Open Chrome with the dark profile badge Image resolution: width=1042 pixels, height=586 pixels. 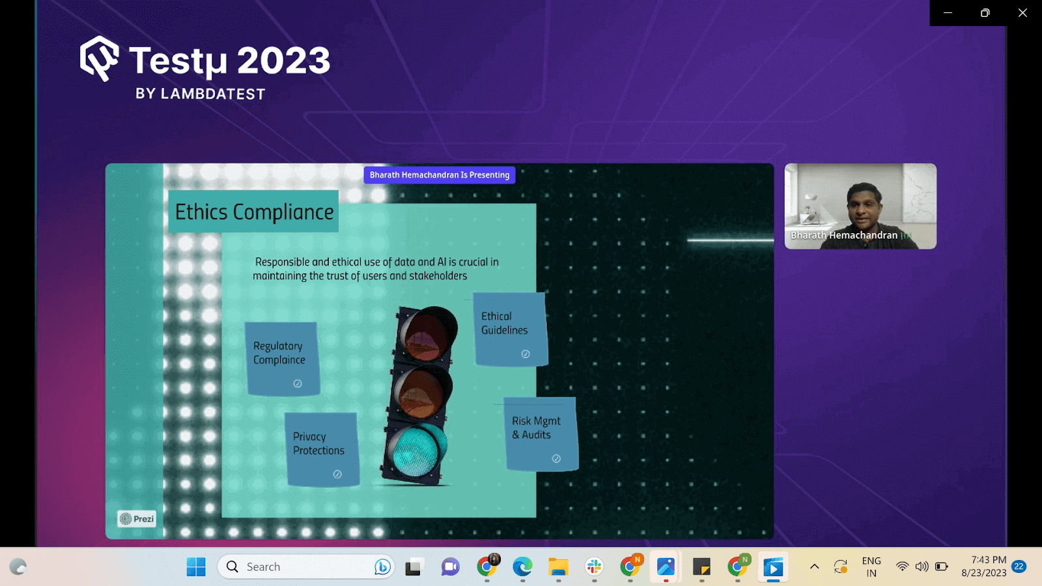487,566
